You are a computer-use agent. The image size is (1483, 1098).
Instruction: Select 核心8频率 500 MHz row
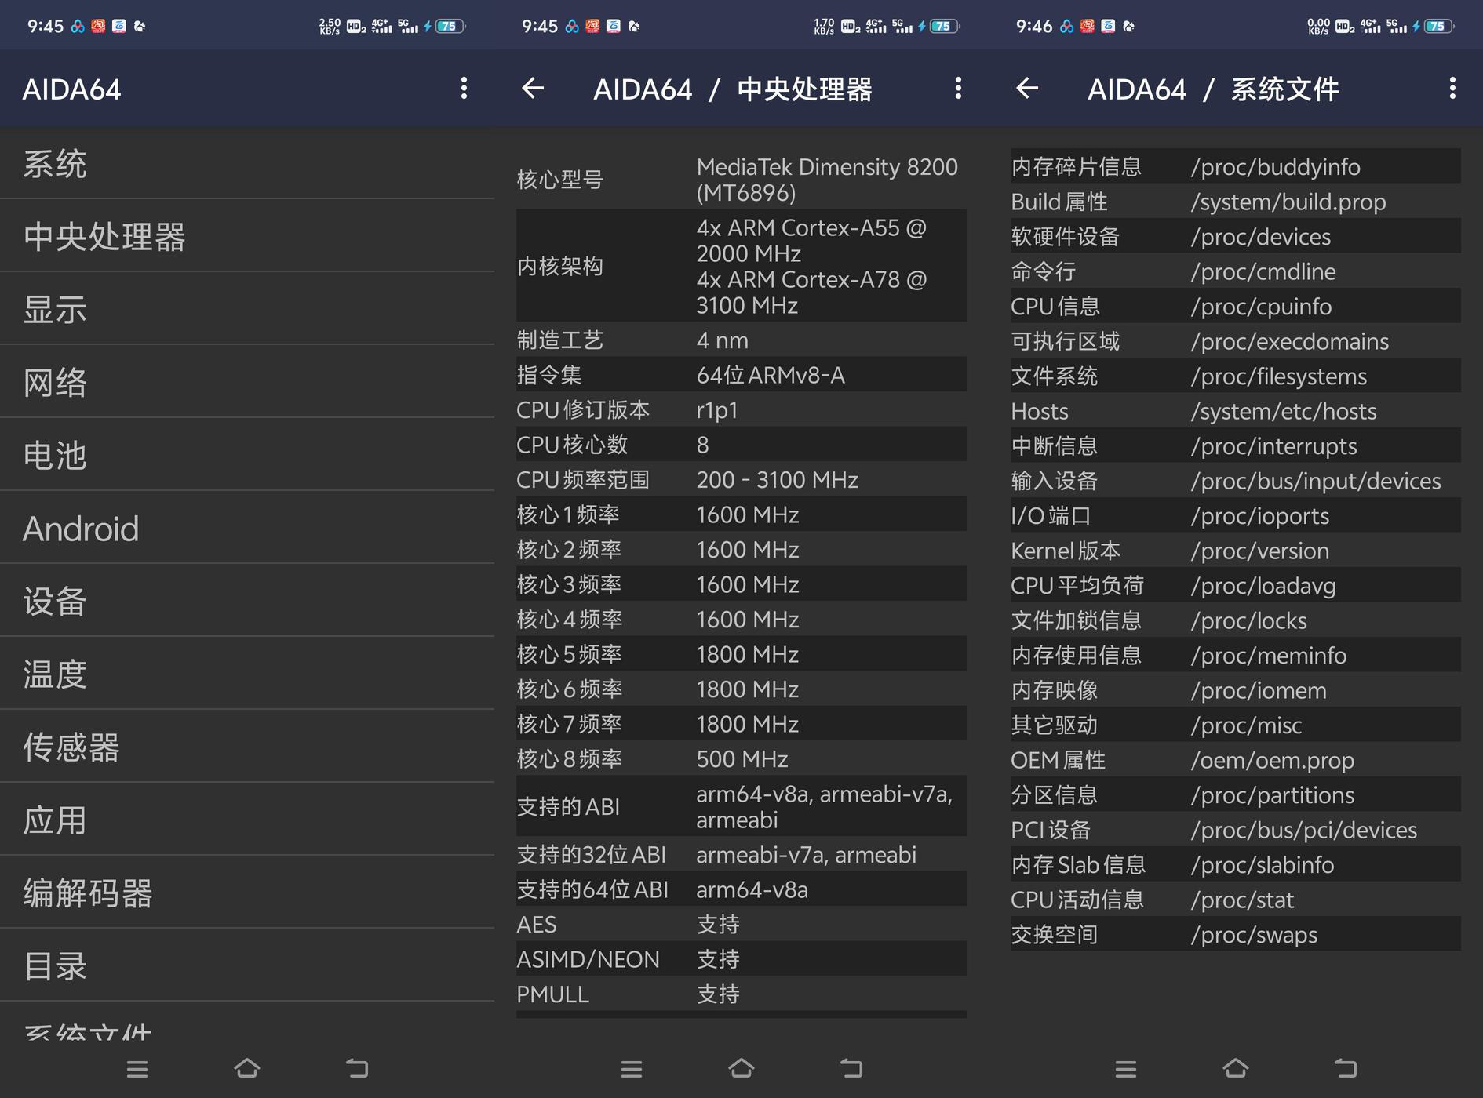point(741,759)
